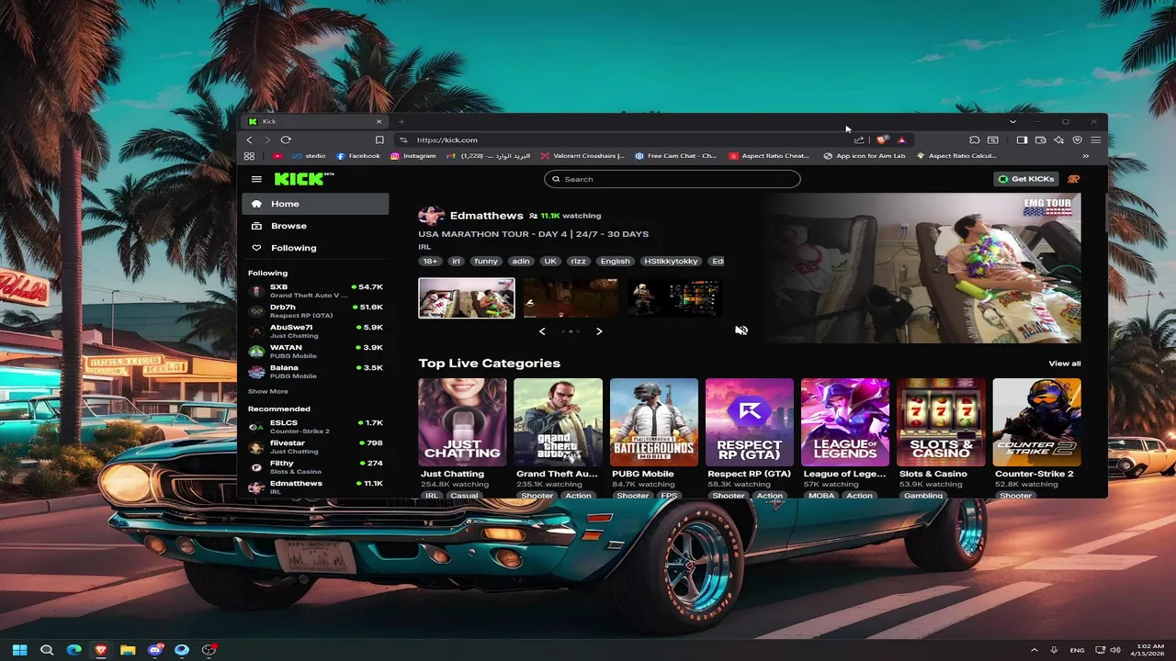The width and height of the screenshot is (1176, 661).
Task: Open Discord from the taskbar
Action: coord(155,650)
